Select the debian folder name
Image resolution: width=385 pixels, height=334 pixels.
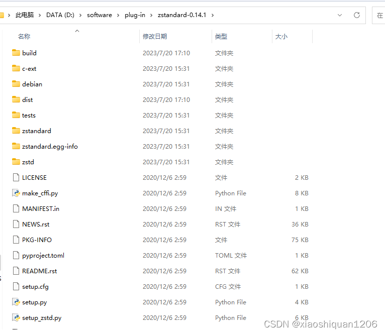point(32,84)
